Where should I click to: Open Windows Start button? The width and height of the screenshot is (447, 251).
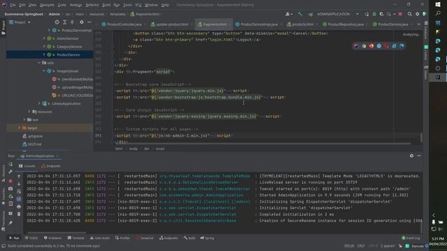438,5
